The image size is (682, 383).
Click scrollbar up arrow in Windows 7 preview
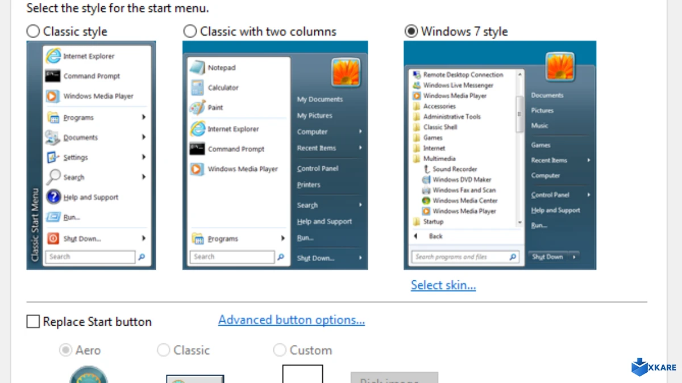[x=519, y=74]
